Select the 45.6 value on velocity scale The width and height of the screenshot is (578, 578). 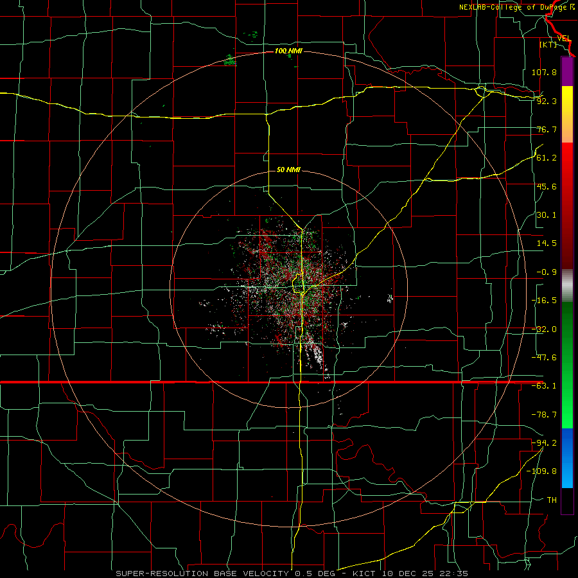[x=547, y=186]
